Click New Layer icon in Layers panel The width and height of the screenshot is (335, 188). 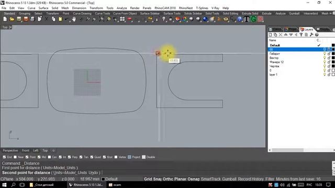coord(270,34)
